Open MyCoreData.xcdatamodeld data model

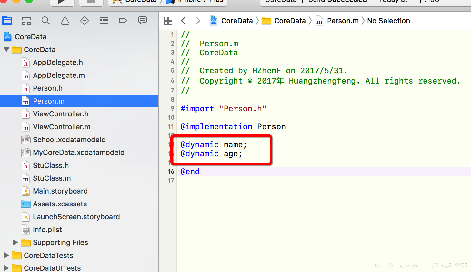tap(79, 152)
